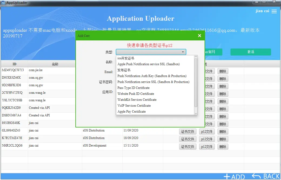Choose Pass Type ID Certificate option
The height and width of the screenshot is (180, 281).
(x=155, y=88)
